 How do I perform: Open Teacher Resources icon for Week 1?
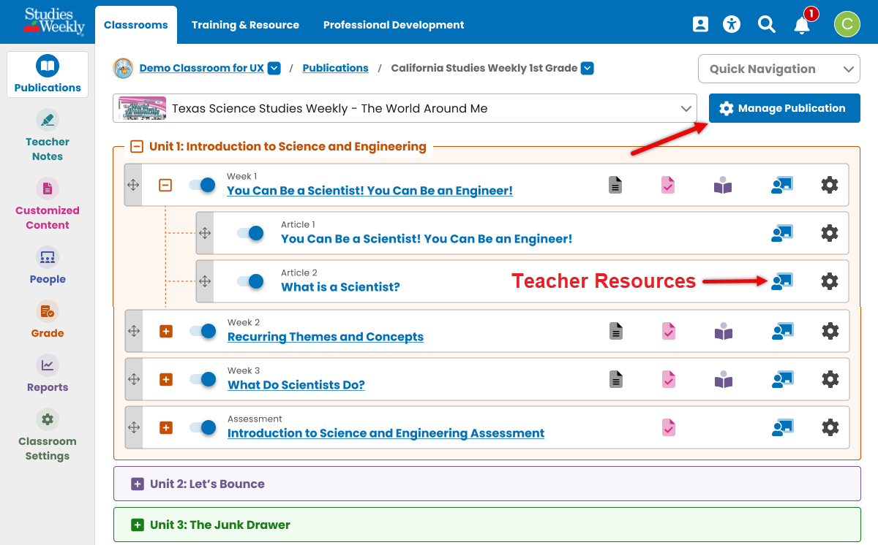782,185
